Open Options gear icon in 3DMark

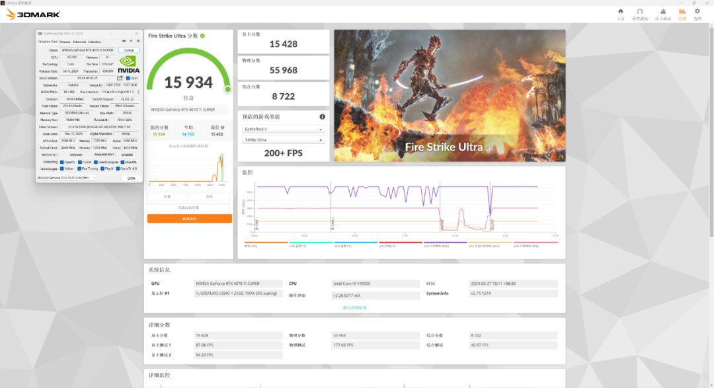click(x=697, y=11)
